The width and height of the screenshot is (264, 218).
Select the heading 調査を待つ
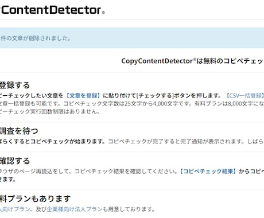19,131
